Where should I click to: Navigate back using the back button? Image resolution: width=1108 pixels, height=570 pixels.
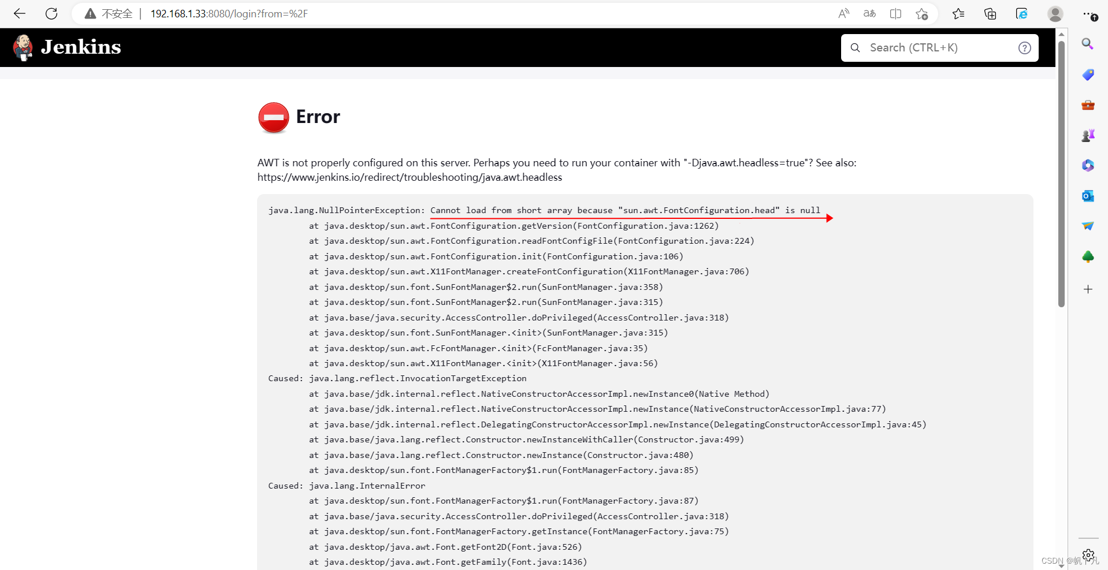[x=19, y=13]
